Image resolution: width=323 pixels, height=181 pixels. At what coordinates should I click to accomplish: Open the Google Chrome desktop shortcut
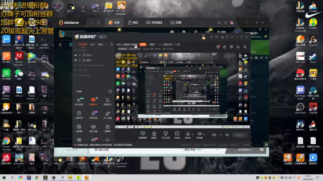(x=6, y=143)
